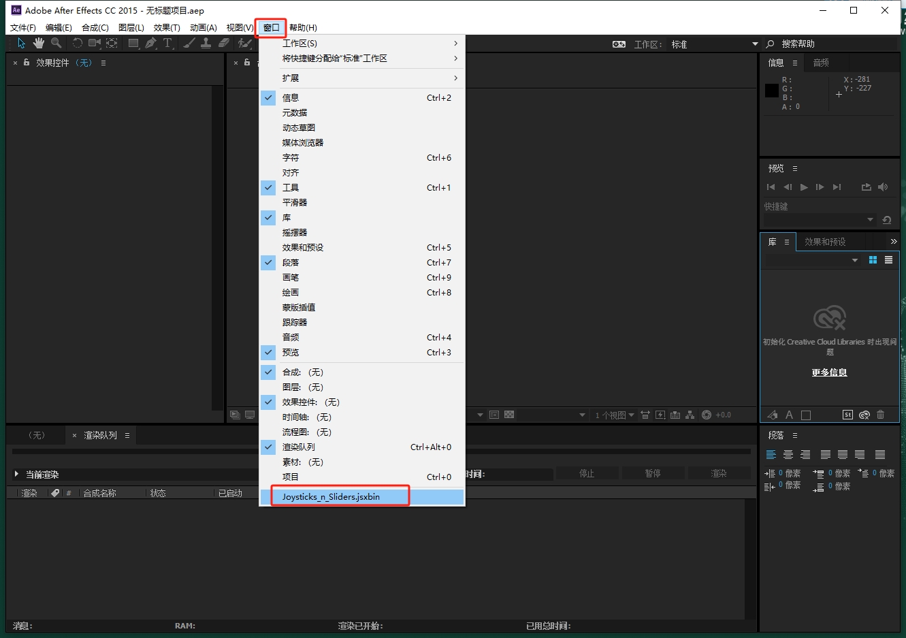Select the Brush tool

[x=189, y=43]
